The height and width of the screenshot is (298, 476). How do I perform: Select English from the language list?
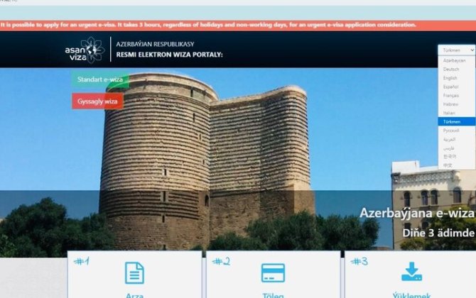click(450, 78)
